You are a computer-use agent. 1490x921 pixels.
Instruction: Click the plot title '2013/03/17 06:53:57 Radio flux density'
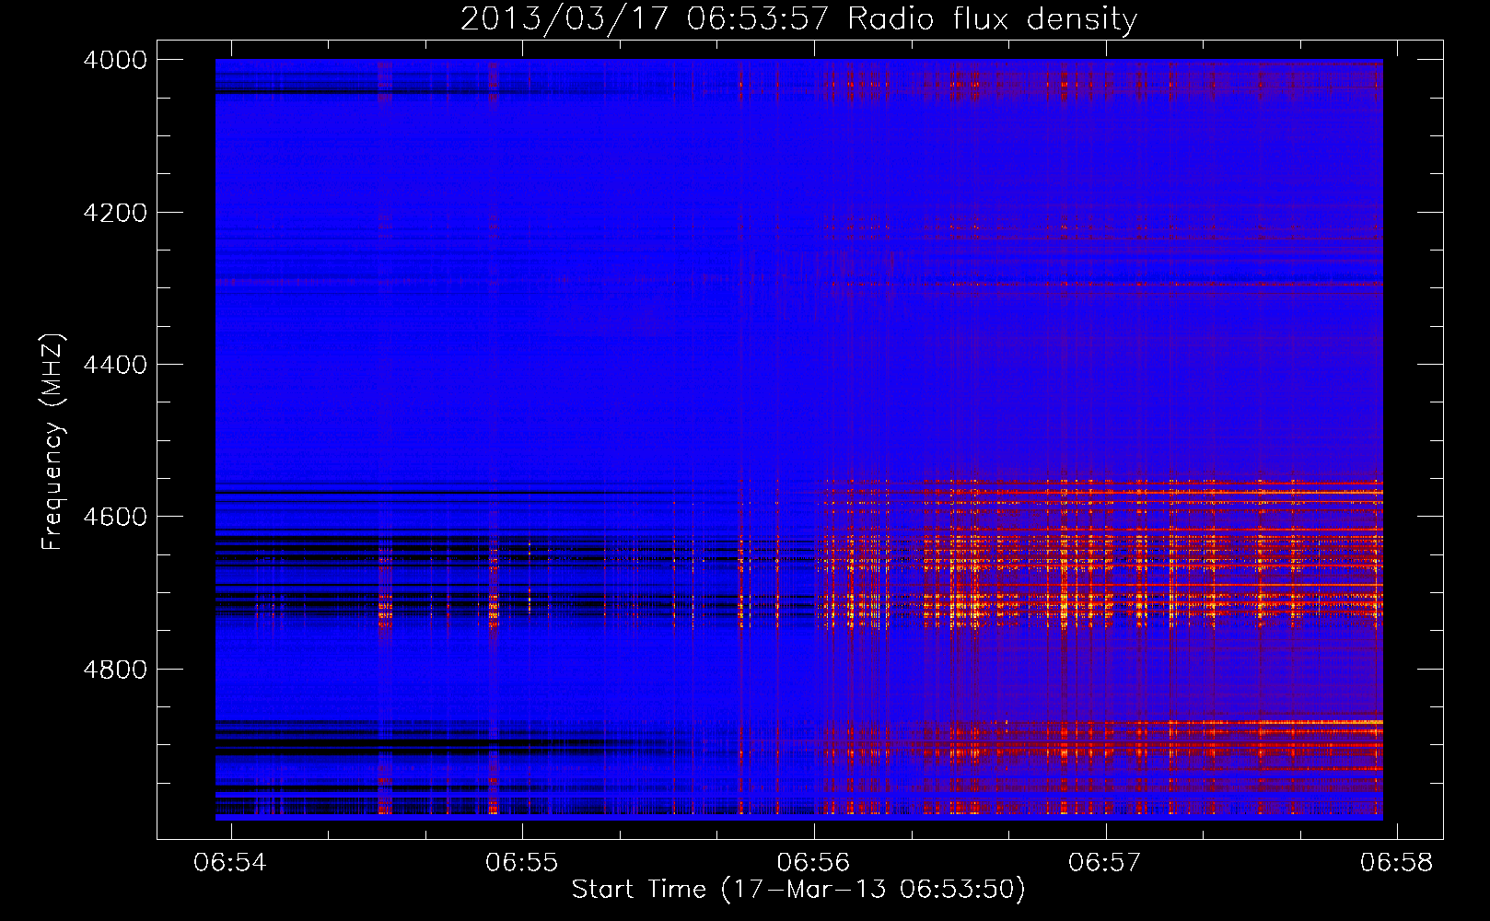(x=798, y=18)
